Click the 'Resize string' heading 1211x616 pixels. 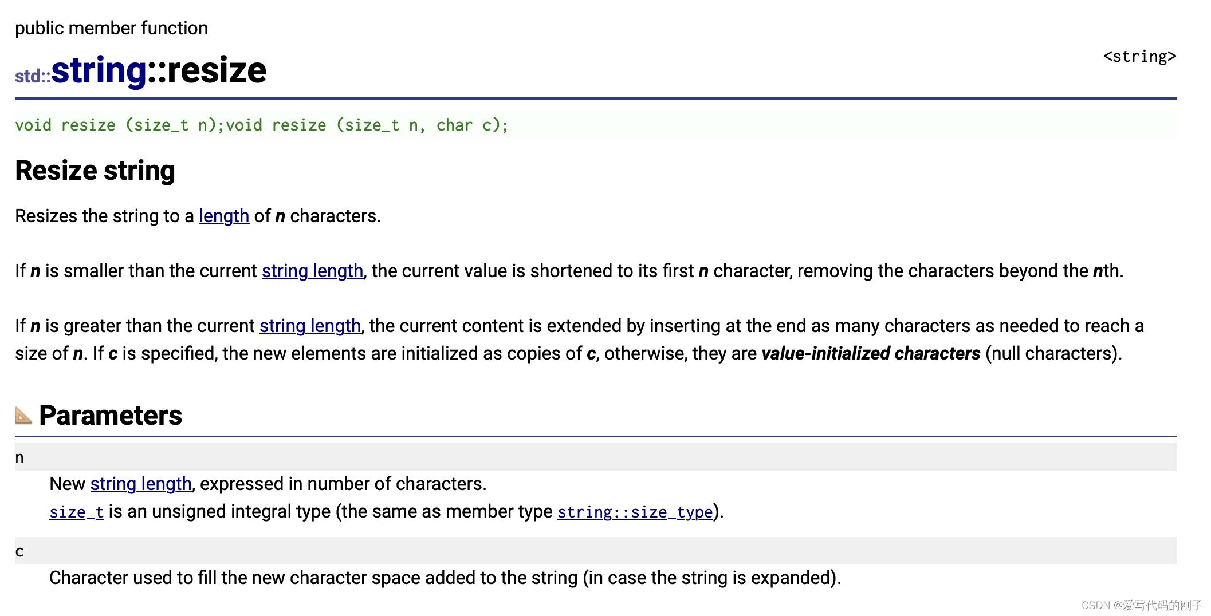click(95, 171)
